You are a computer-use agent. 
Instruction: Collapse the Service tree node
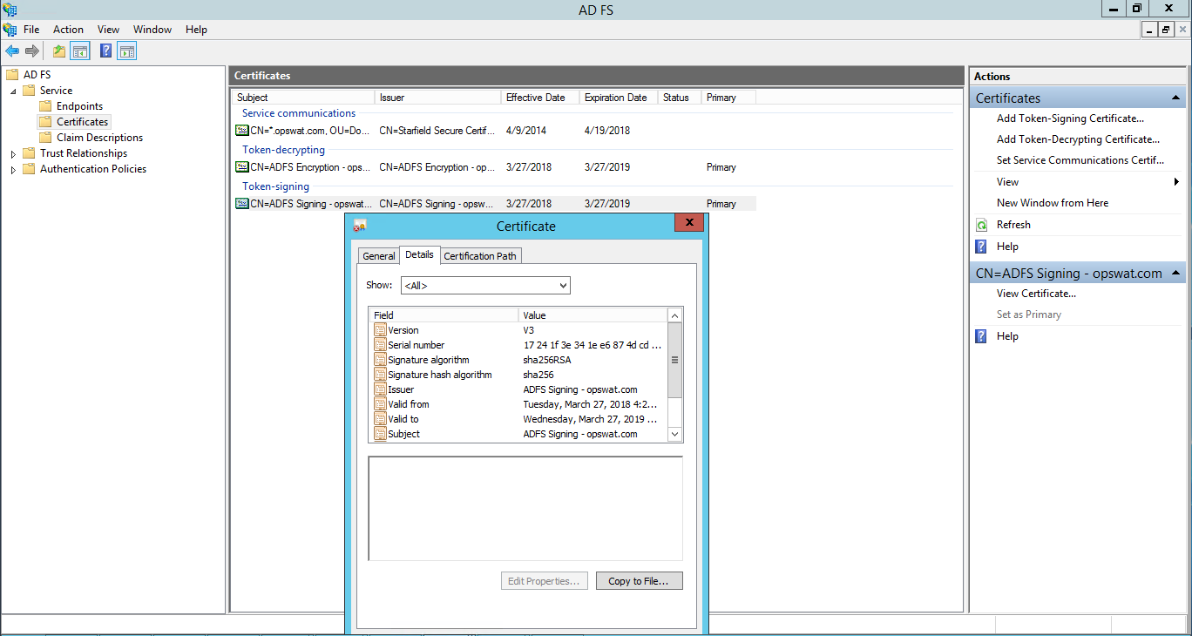coord(13,91)
